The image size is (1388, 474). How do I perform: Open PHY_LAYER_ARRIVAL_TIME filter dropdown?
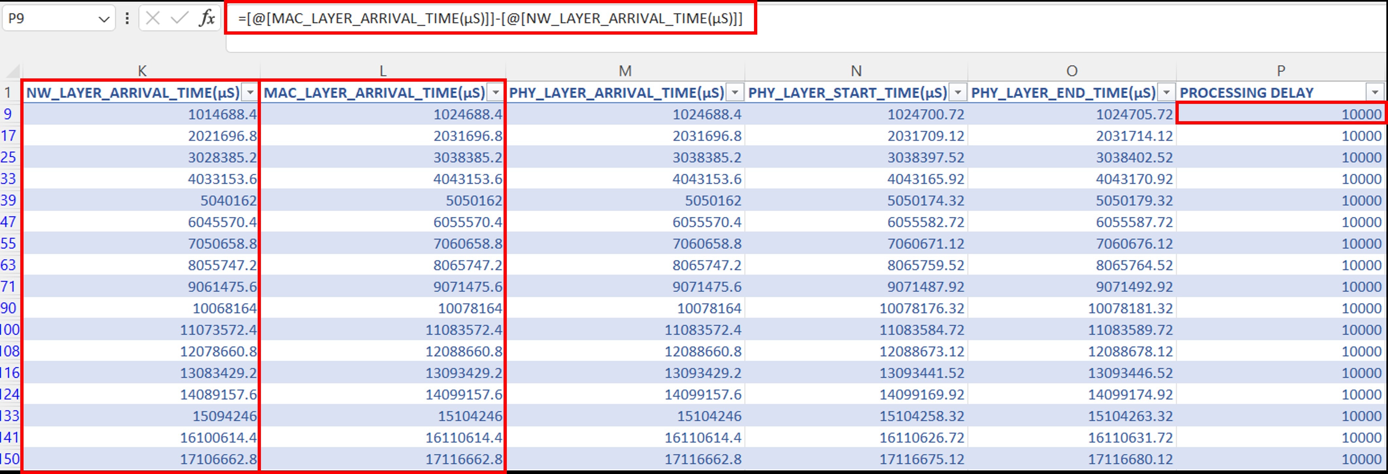tap(735, 92)
